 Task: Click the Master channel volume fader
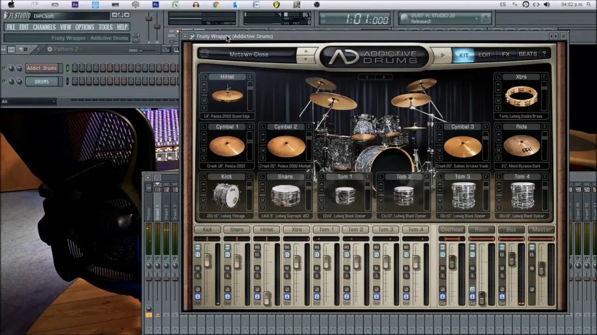541,268
